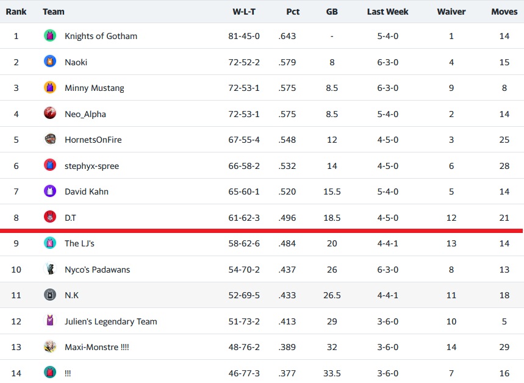Click the Naoki team avatar icon
Viewport: 524px width, 383px height.
pyautogui.click(x=50, y=62)
